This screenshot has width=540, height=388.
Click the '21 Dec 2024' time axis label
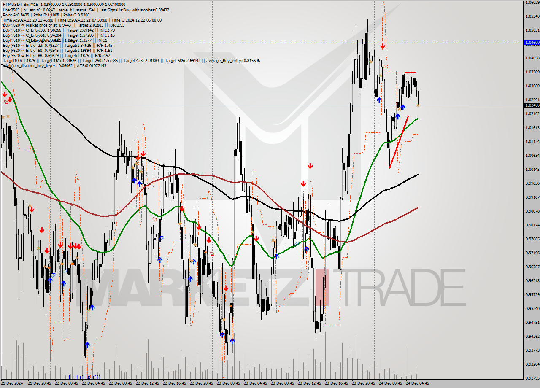coord(12,383)
